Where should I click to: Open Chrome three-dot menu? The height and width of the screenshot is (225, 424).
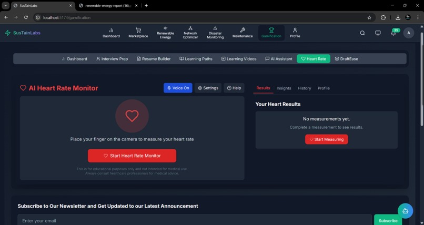tap(418, 17)
